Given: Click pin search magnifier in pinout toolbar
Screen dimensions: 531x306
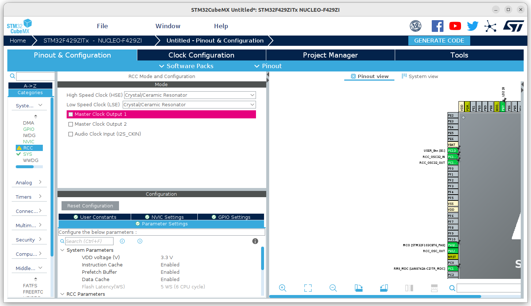Looking at the screenshot, I should point(452,288).
